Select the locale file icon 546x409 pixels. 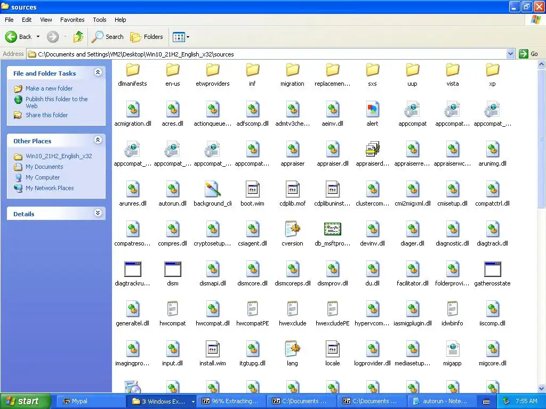(333, 349)
